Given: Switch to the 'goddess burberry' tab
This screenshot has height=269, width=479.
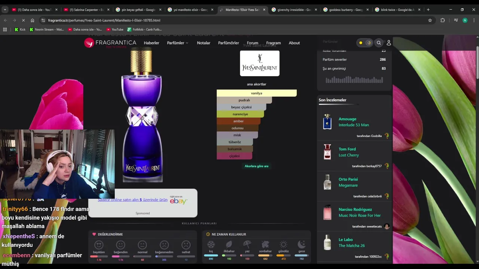Looking at the screenshot, I should 346,10.
